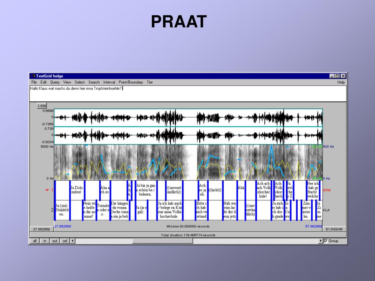375x281 pixels.
Task: Open the Interval menu
Action: 109,82
